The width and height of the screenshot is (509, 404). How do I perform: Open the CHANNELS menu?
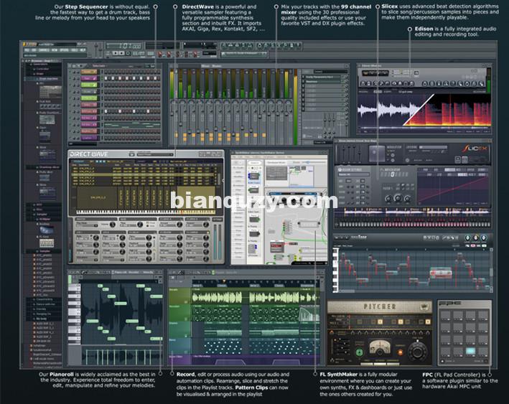pyautogui.click(x=44, y=50)
